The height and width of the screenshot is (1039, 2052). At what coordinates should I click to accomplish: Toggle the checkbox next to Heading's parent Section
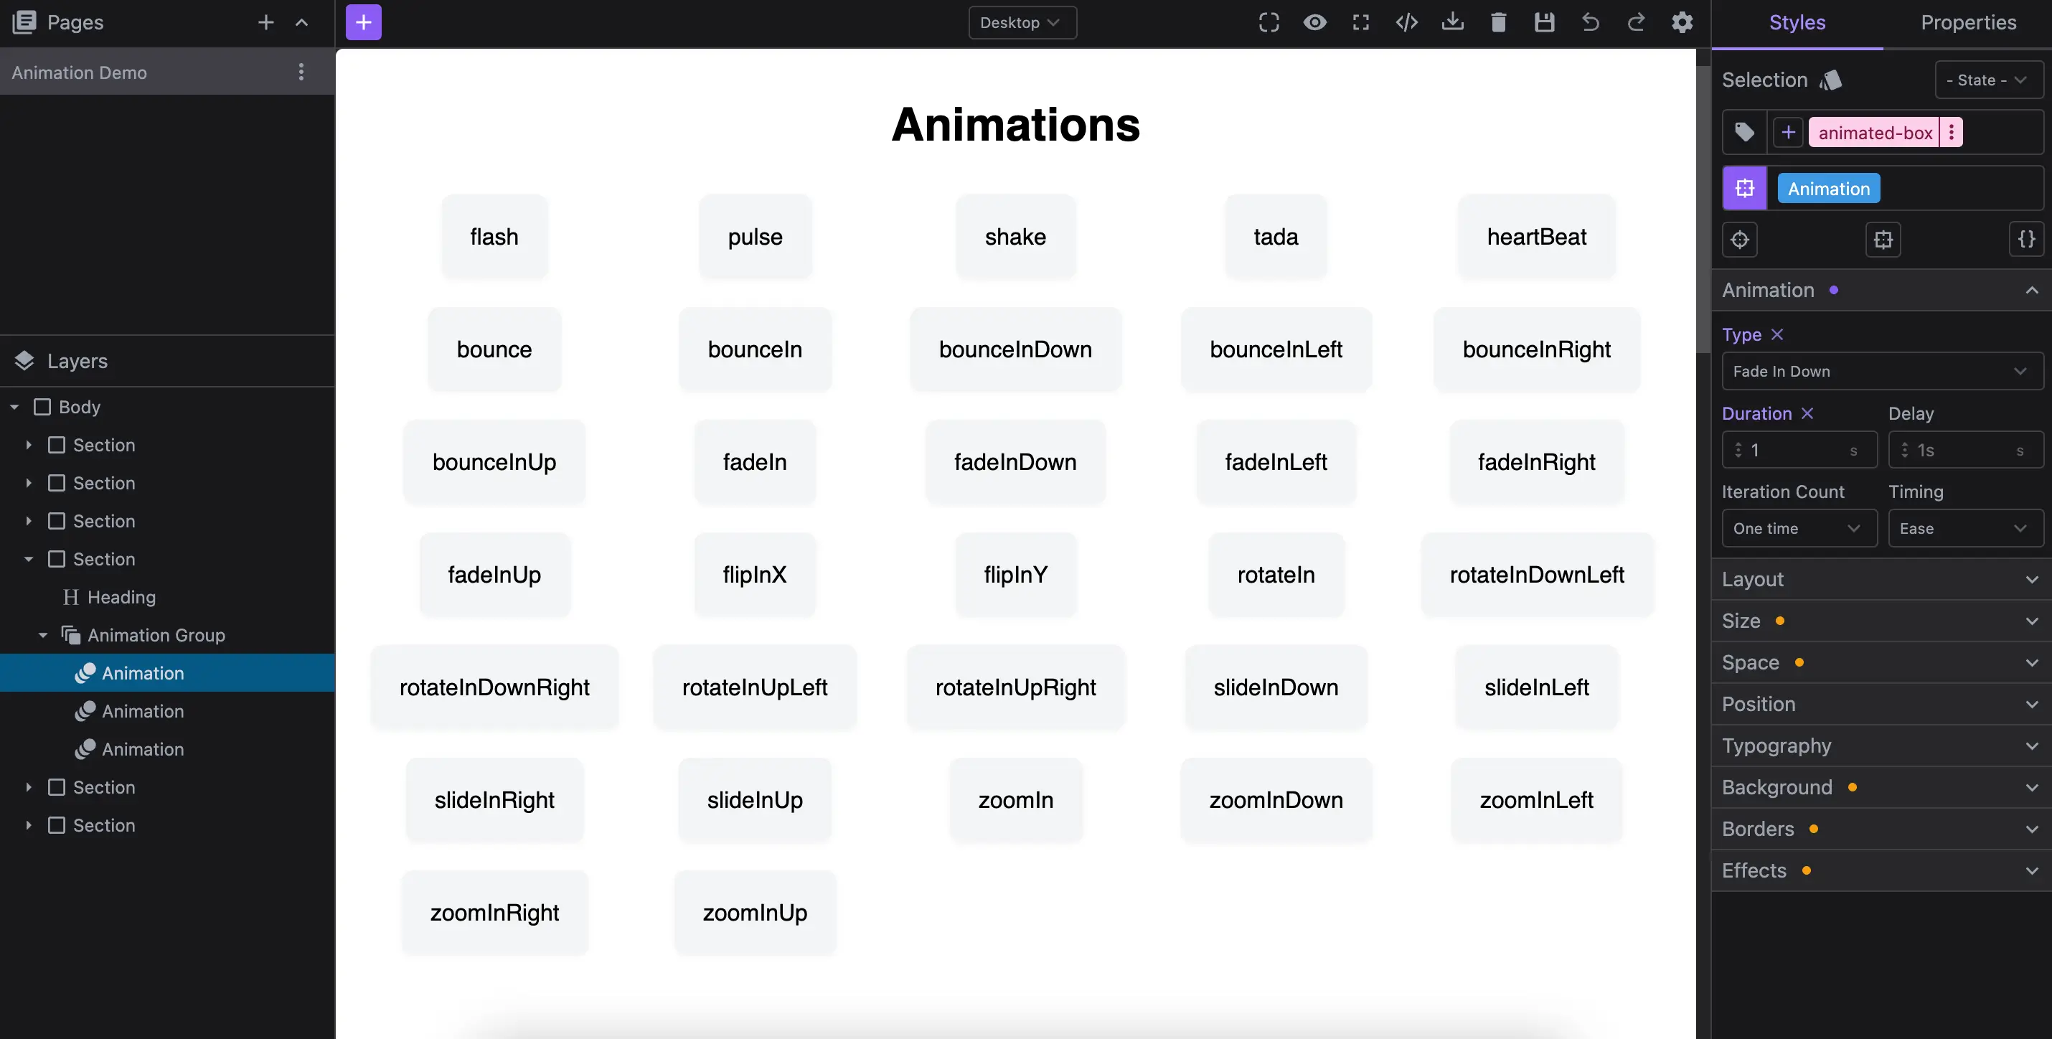[x=57, y=558]
